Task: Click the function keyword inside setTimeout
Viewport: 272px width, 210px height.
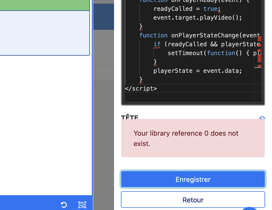Action: point(221,53)
